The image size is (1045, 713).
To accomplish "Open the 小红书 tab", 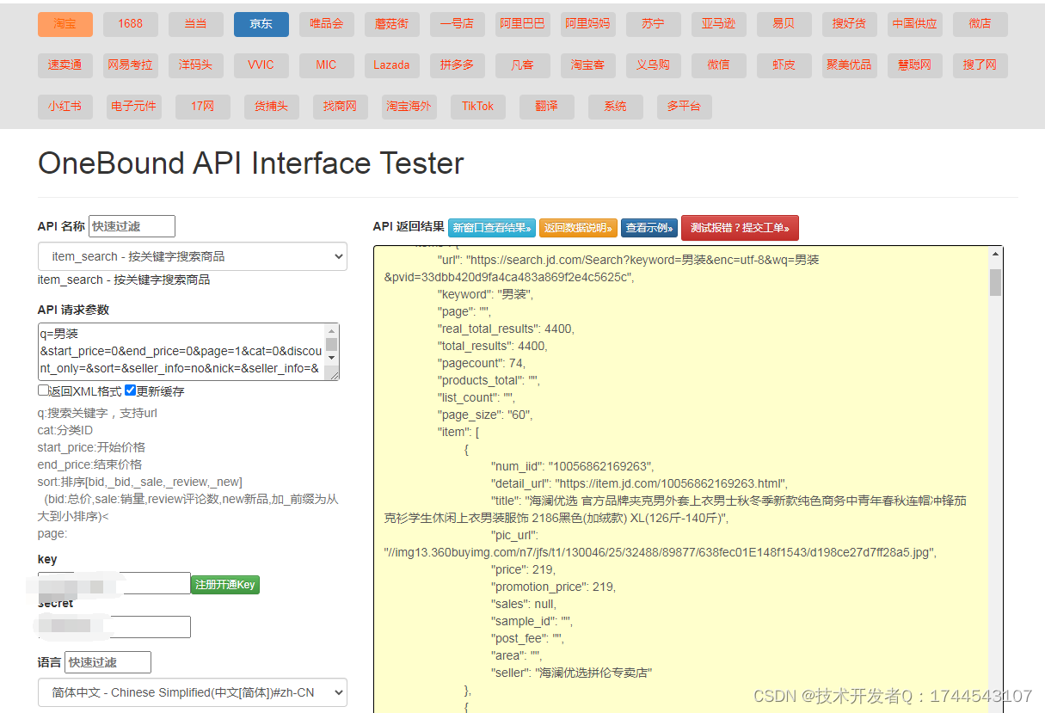I will 65,107.
